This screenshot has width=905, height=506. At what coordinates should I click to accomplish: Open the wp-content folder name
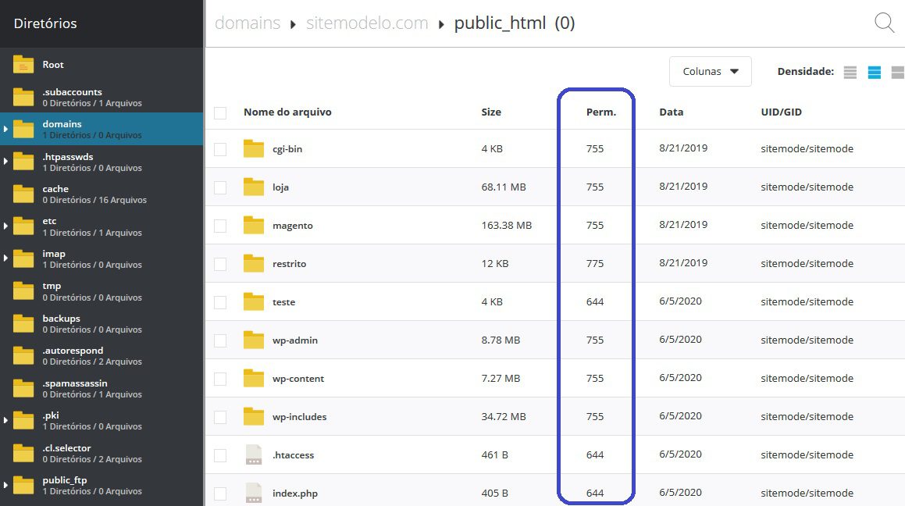[x=298, y=379]
